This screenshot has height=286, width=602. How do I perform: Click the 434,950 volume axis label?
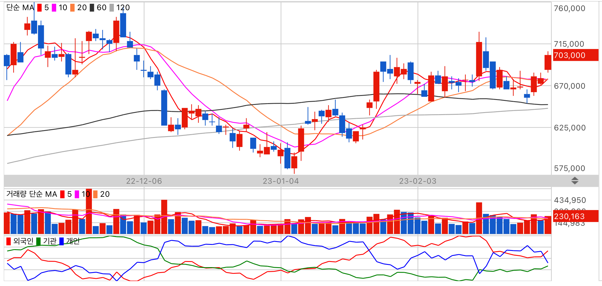click(x=570, y=200)
